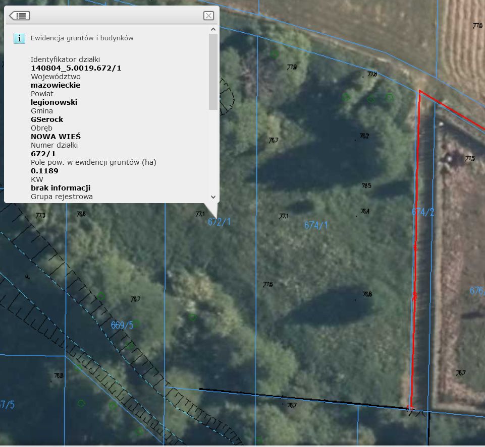This screenshot has height=447, width=485.
Task: Click the popup's vertical scrollbar thumb
Action: 213,71
